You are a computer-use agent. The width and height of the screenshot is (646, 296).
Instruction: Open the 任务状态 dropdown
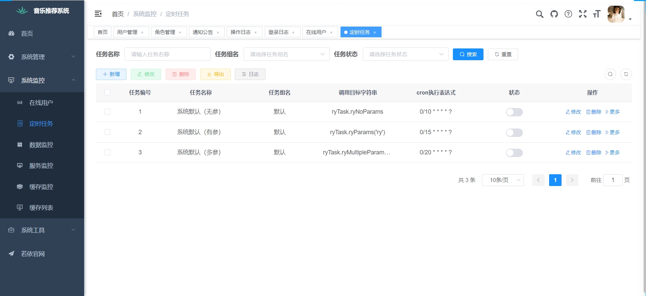pos(405,54)
